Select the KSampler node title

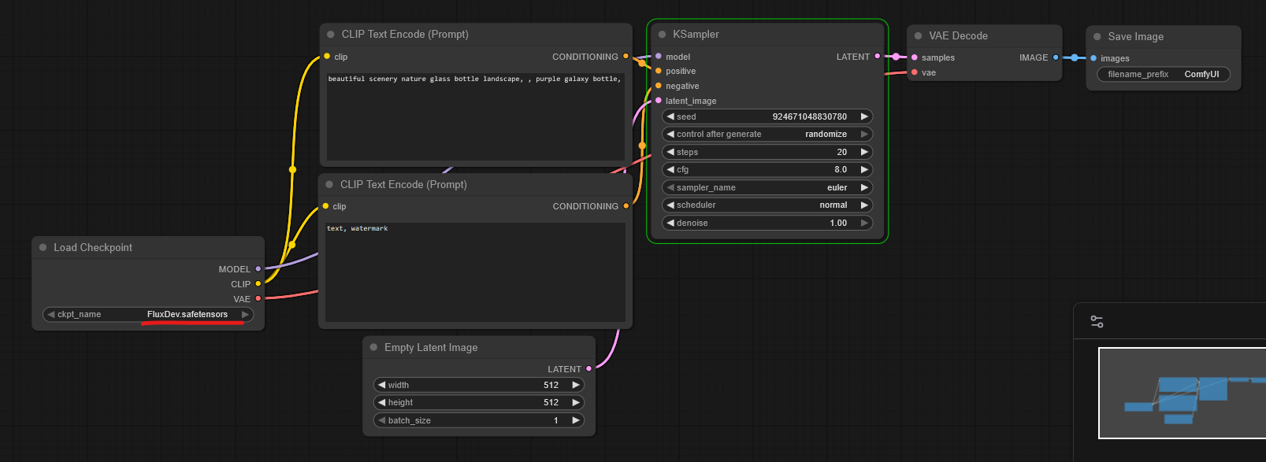coord(696,35)
